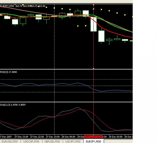Switch to the EURUSD,M30 chart tab
Viewport: 157px width, 143px height.
10,141
